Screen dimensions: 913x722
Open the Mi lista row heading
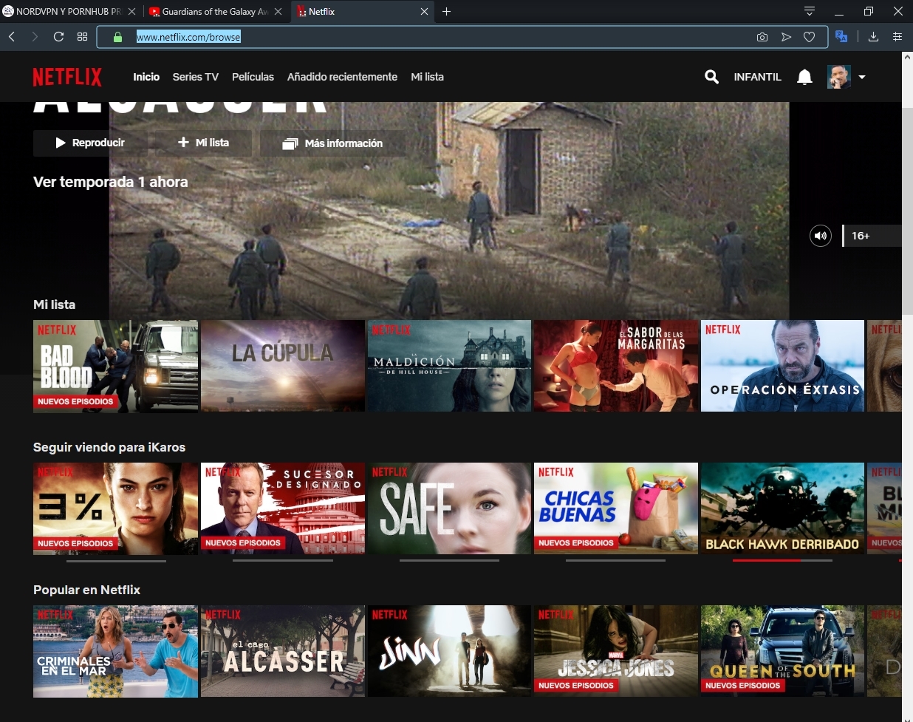[54, 304]
